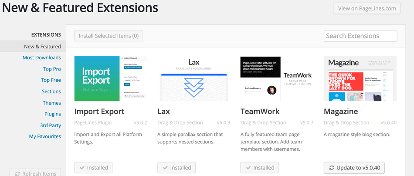The width and height of the screenshot is (414, 176).
Task: Show Top Free extensions
Action: (51, 80)
